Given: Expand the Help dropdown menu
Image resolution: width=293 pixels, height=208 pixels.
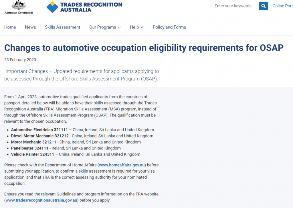Looking at the screenshot, I should [137, 27].
